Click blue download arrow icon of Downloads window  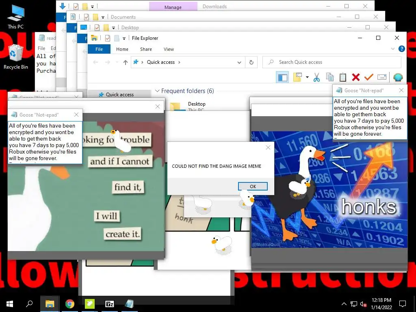[x=63, y=6]
